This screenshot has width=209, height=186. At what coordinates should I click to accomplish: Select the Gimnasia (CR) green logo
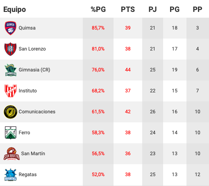pos(11,70)
